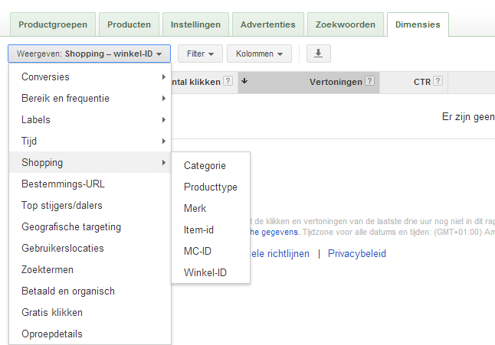The height and width of the screenshot is (345, 495).
Task: Click the download report icon button
Action: (x=319, y=54)
